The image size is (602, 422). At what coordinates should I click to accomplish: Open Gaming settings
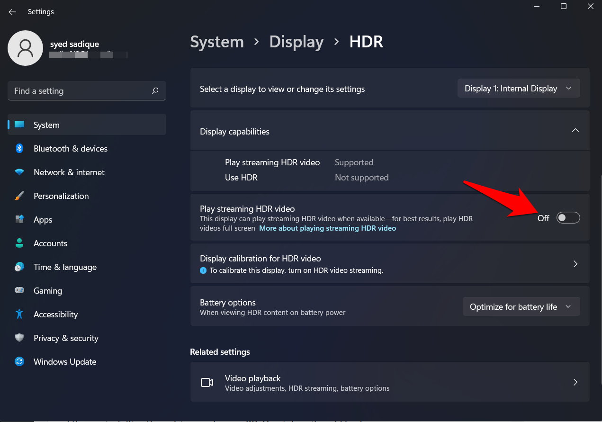coord(48,290)
